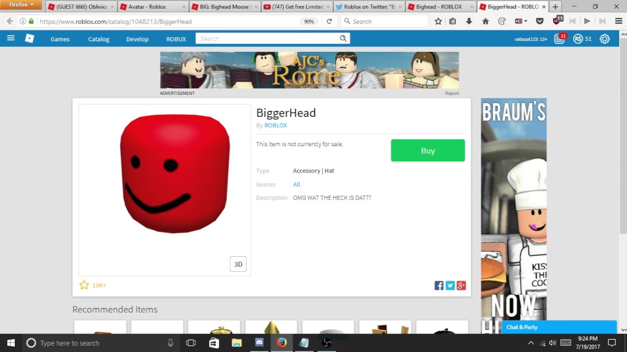Click the cookie extension icon
The height and width of the screenshot is (352, 627).
pos(502,22)
